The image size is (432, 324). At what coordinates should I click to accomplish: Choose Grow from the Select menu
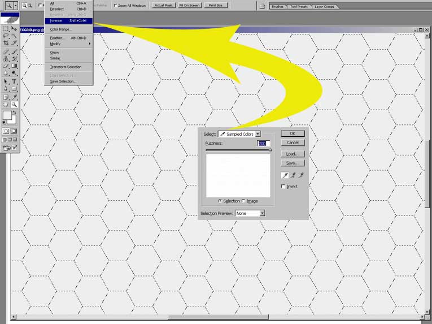(x=68, y=53)
